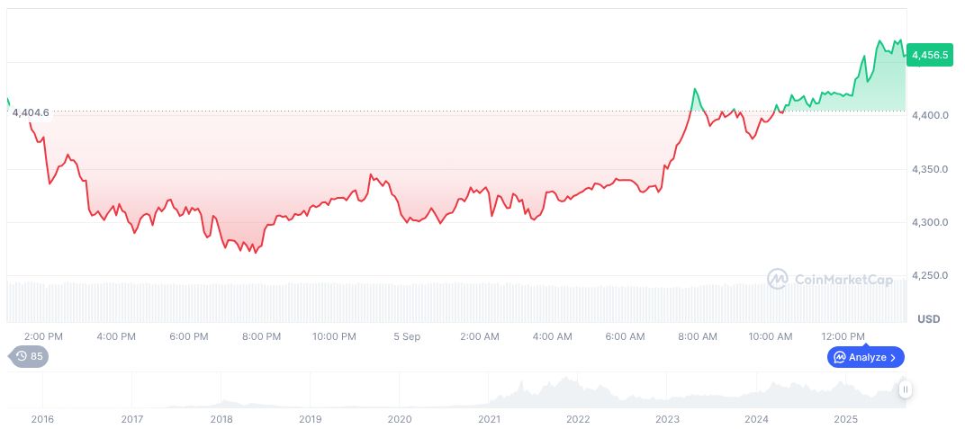Select 2021 on the overview timeline
Screen dimensions: 965x429
tap(489, 419)
